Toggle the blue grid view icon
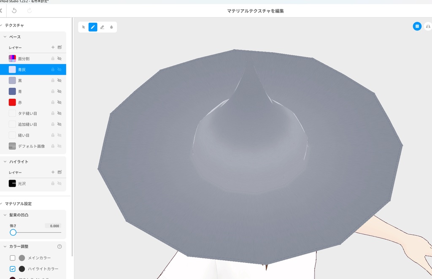Screen dimensions: 432x279 coord(417,26)
